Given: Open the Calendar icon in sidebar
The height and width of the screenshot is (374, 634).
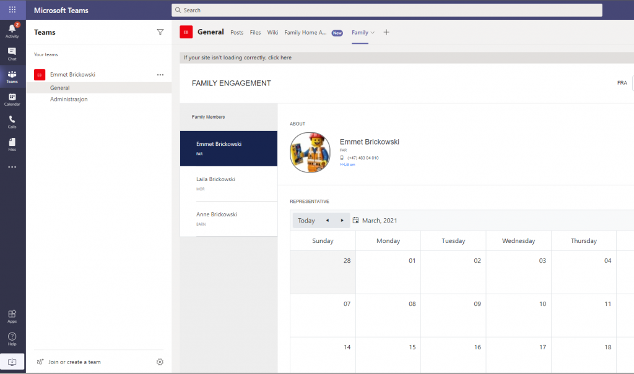Looking at the screenshot, I should [12, 100].
